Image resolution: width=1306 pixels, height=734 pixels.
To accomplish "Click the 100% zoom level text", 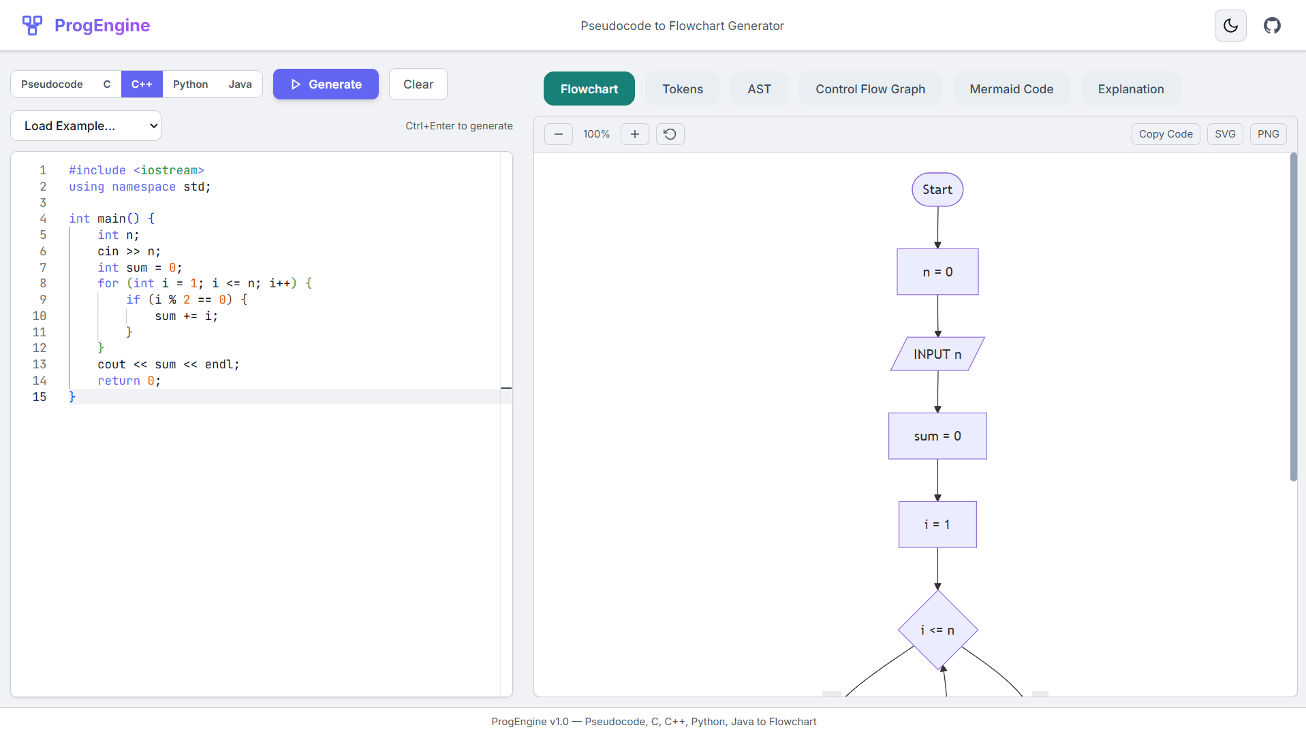I will point(596,134).
